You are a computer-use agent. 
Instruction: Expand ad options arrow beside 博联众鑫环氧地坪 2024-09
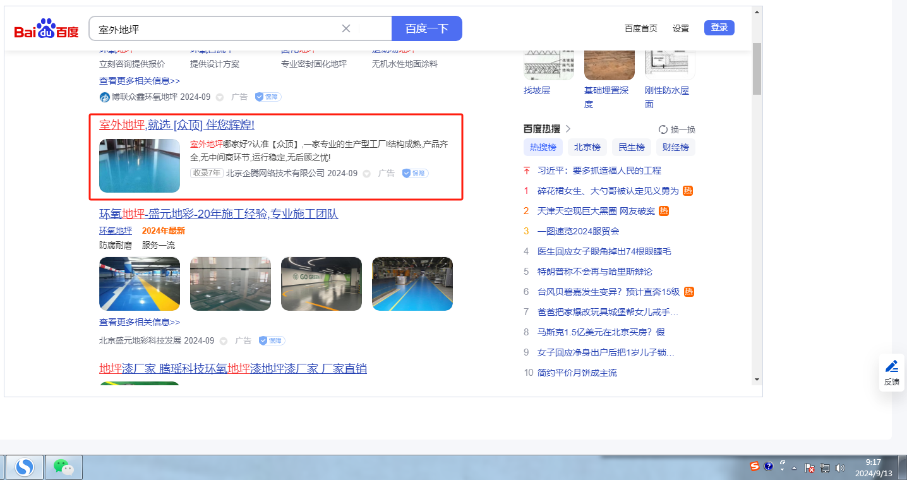pos(220,97)
